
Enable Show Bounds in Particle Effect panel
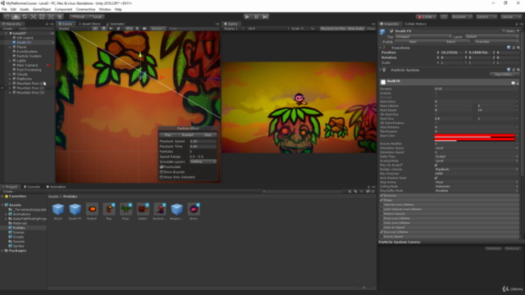click(162, 172)
